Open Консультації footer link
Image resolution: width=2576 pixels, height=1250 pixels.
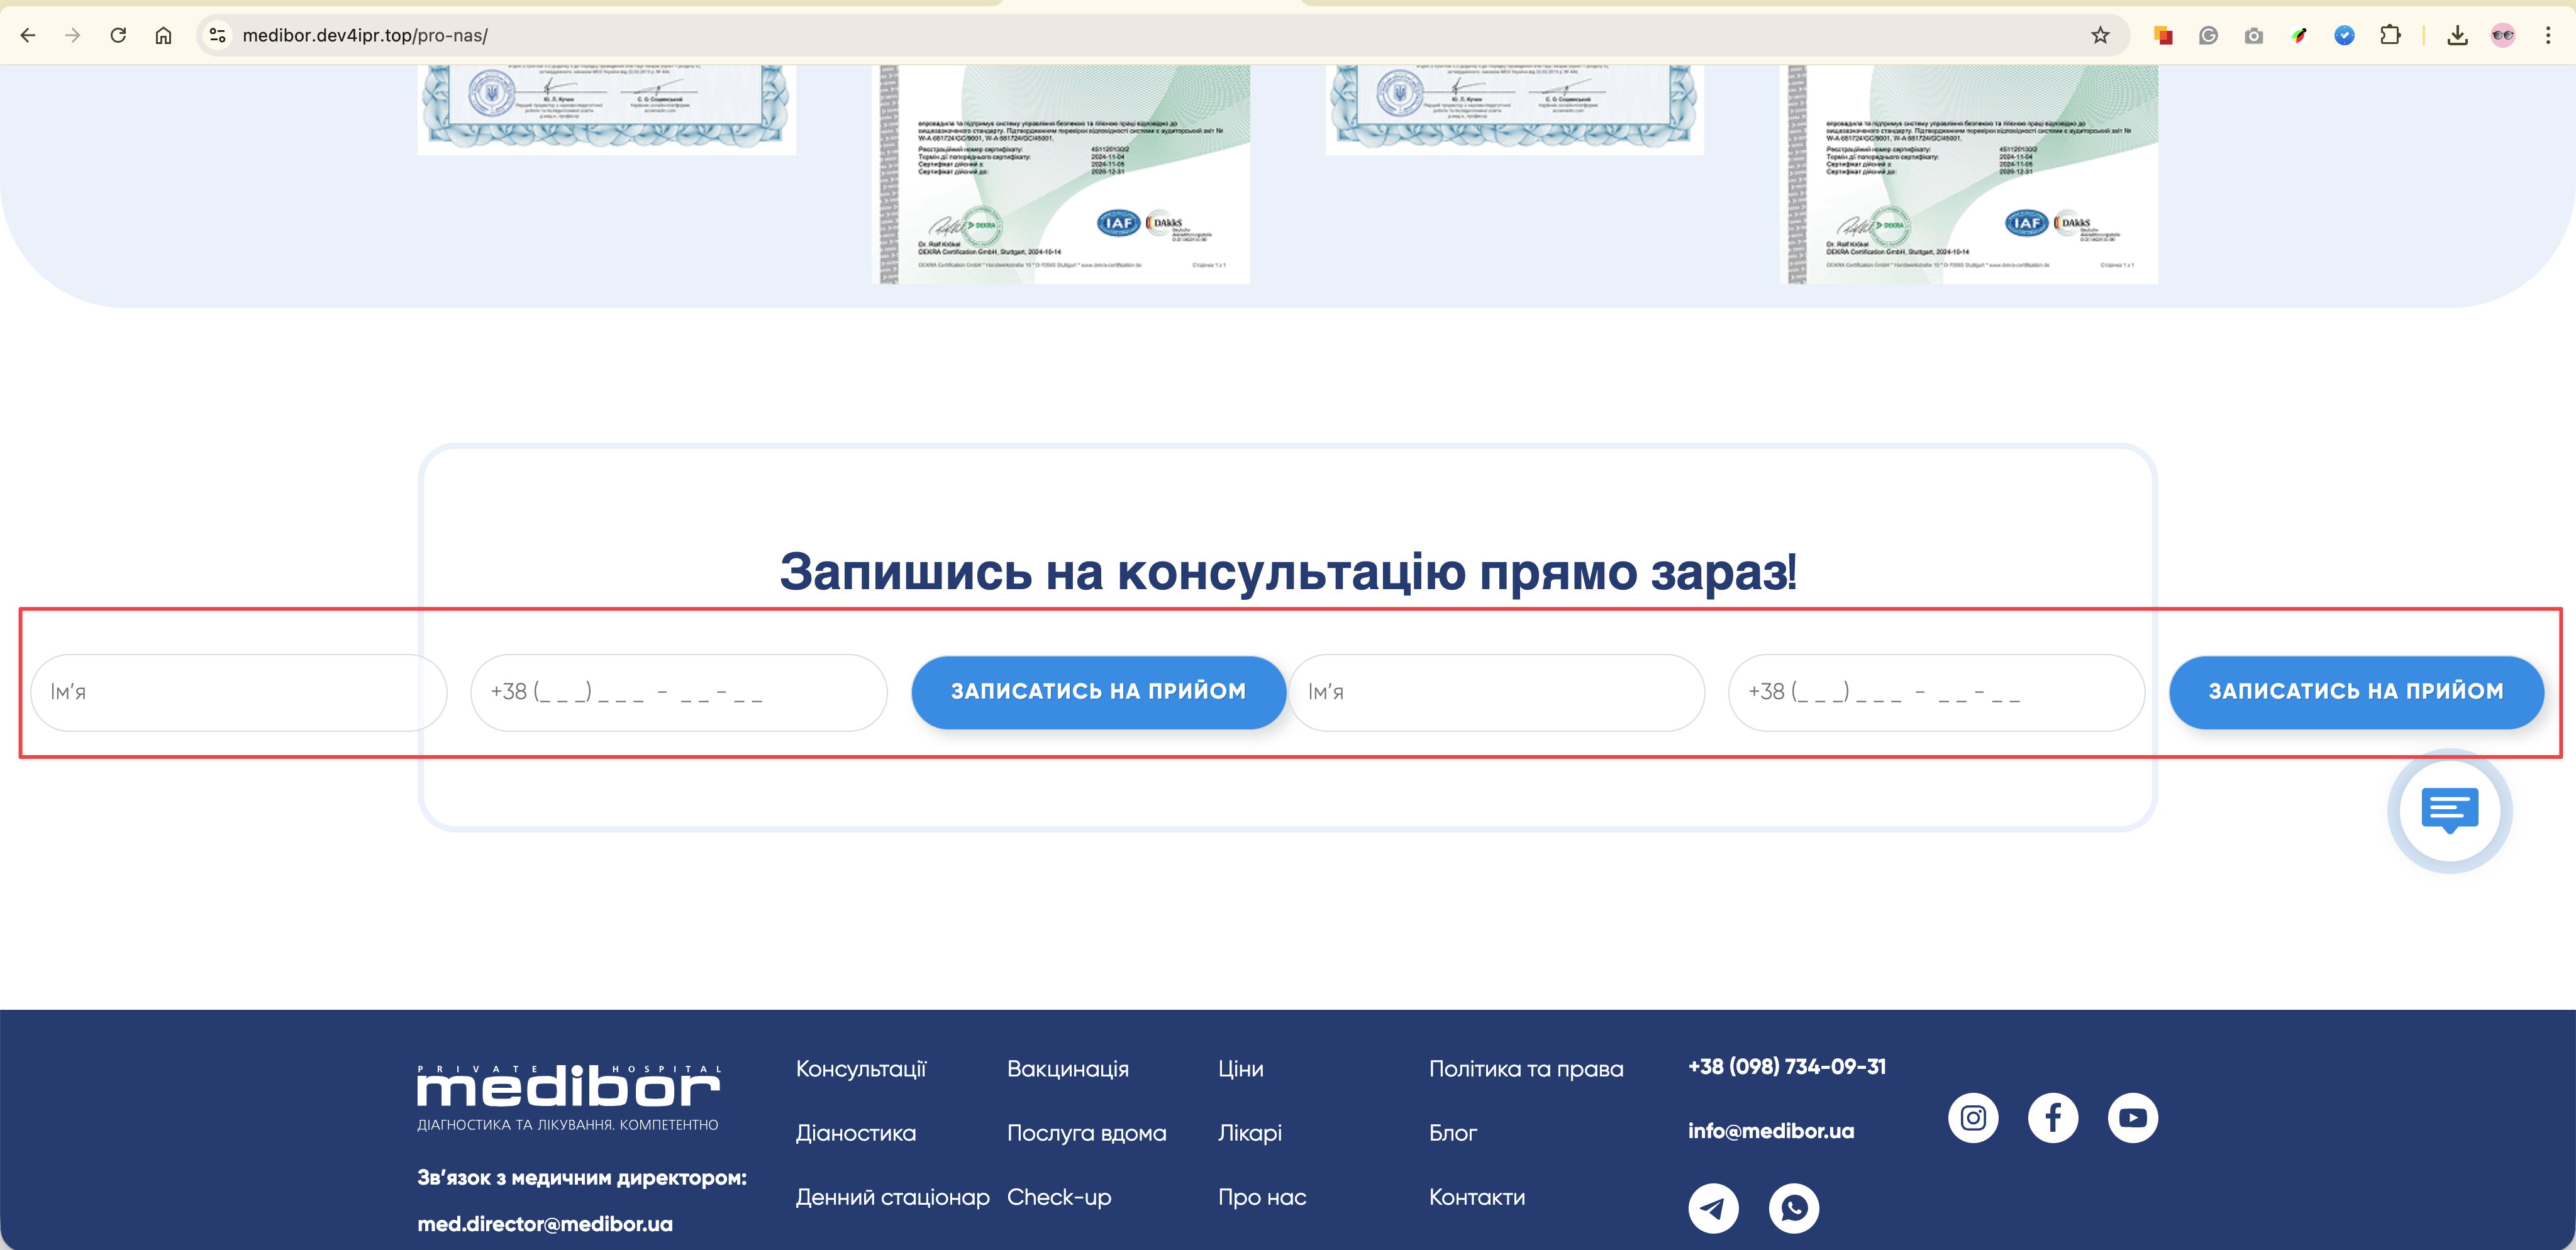(x=861, y=1069)
